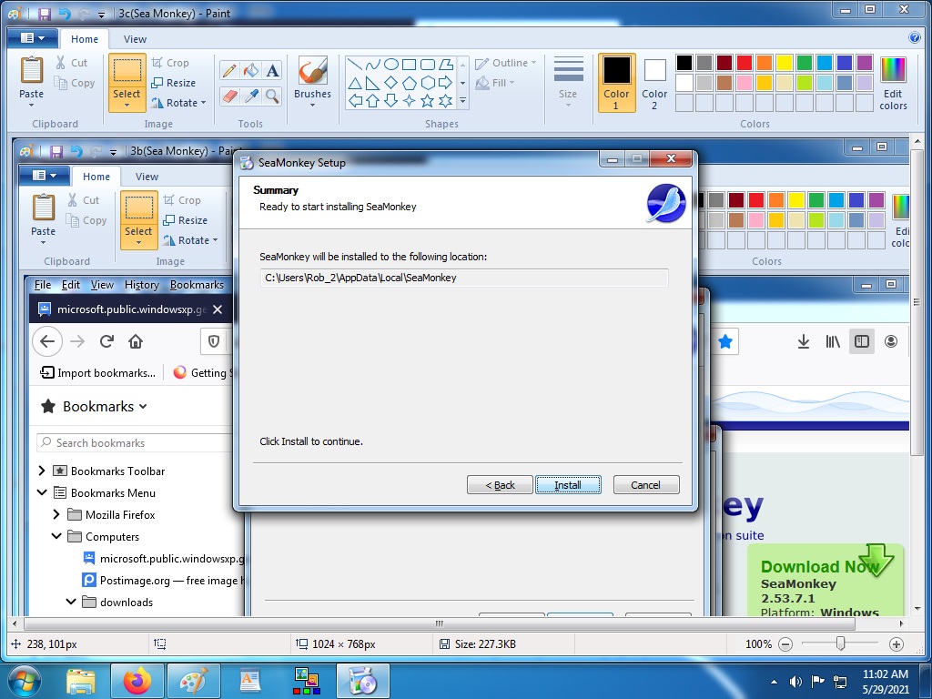This screenshot has width=932, height=699.
Task: Open the shape Fill dropdown
Action: coord(495,83)
